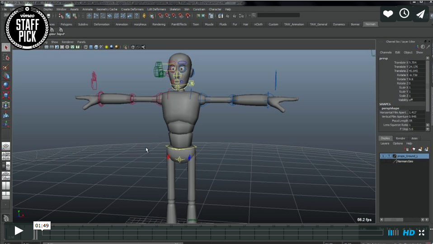Play the video

[x=19, y=231]
